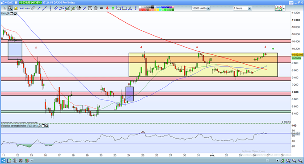Click the 69,055 RSI value label
This screenshot has height=164, width=304.
[x=296, y=134]
